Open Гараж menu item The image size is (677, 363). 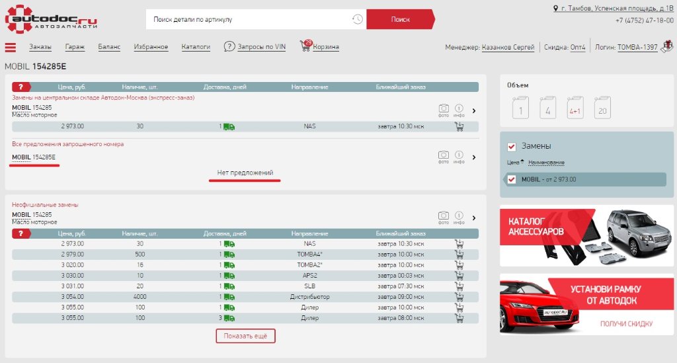point(75,47)
